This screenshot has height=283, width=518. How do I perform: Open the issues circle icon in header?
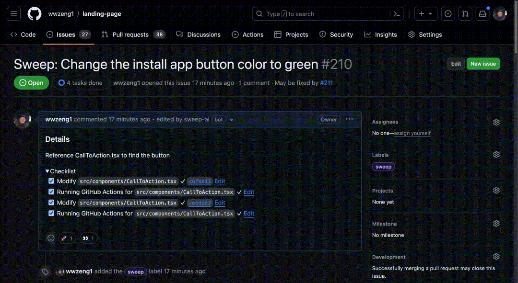pos(448,14)
